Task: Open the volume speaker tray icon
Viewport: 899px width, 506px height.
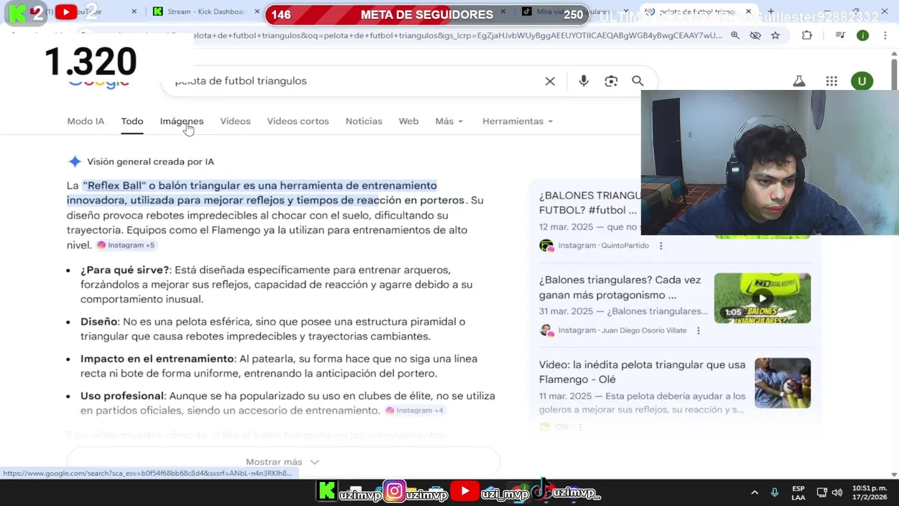Action: tap(836, 493)
